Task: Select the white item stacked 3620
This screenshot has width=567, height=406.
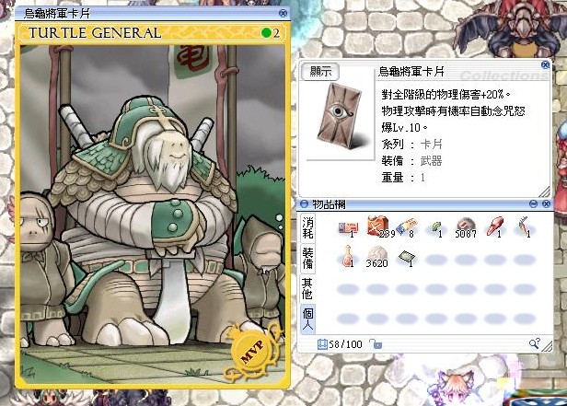Action: pos(376,256)
